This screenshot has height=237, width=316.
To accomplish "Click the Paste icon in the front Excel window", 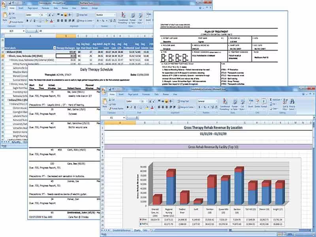I will tap(105, 103).
